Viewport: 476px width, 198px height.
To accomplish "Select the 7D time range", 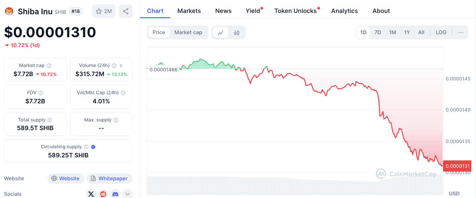I will coord(378,32).
